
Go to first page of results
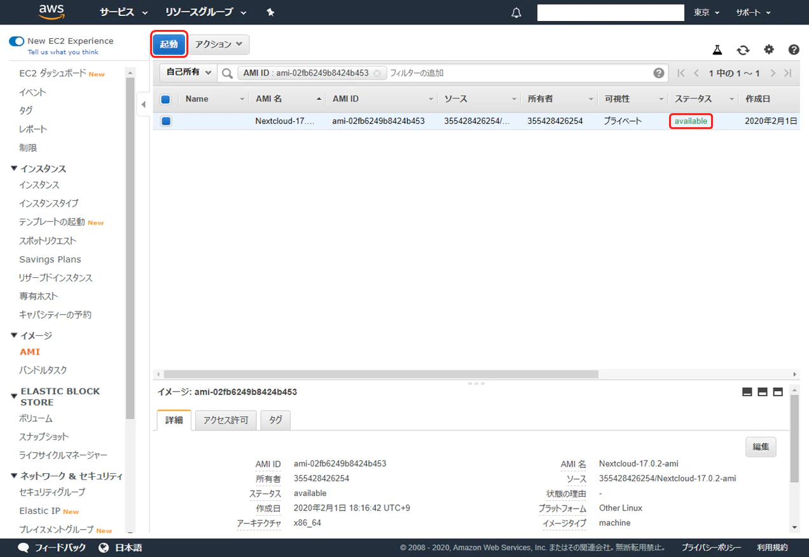click(681, 73)
